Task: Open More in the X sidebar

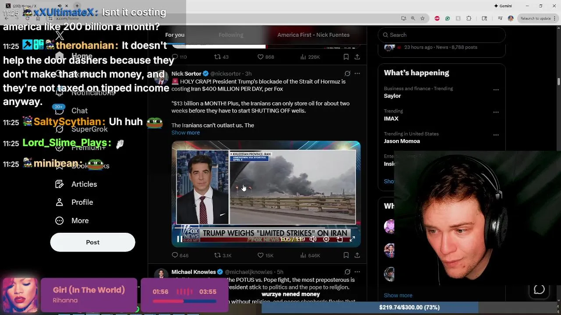Action: click(80, 220)
